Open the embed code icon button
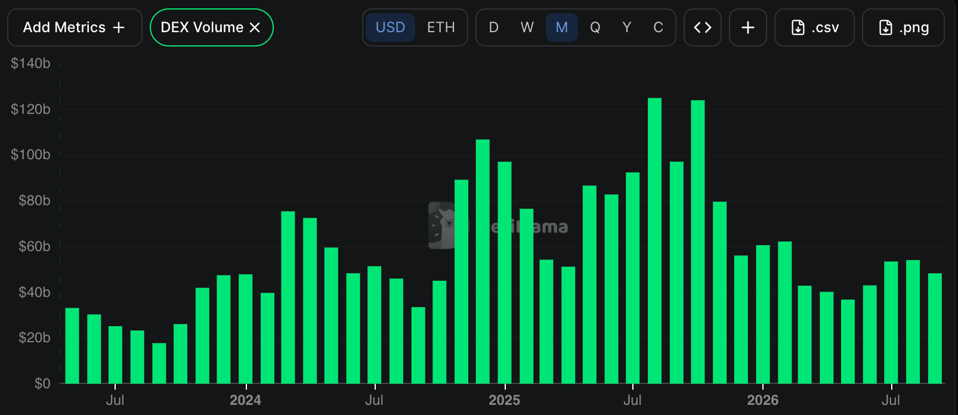This screenshot has height=415, width=958. (703, 27)
